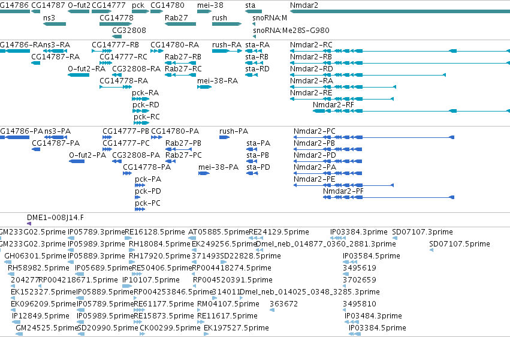Click the sta gene label
Screen dimensions: 510x337
click(x=250, y=5)
